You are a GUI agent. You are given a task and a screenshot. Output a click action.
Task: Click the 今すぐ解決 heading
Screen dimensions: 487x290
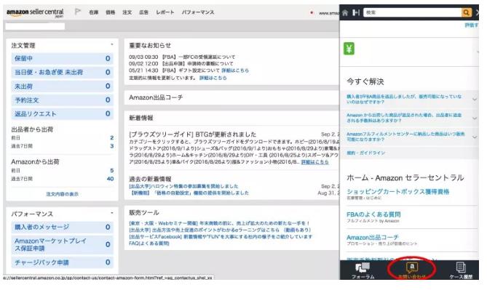tap(365, 81)
